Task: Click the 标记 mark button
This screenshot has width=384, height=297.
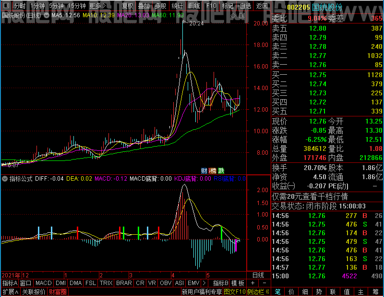Action: pyautogui.click(x=228, y=6)
